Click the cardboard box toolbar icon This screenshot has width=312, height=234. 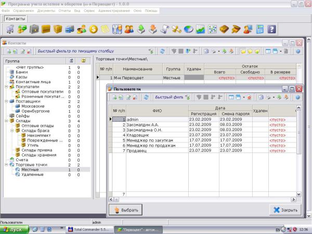point(58,30)
